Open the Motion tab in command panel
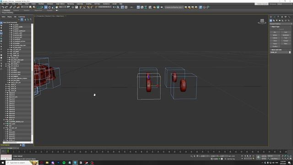Image resolution: width=293 pixels, height=165 pixels. tap(282, 17)
